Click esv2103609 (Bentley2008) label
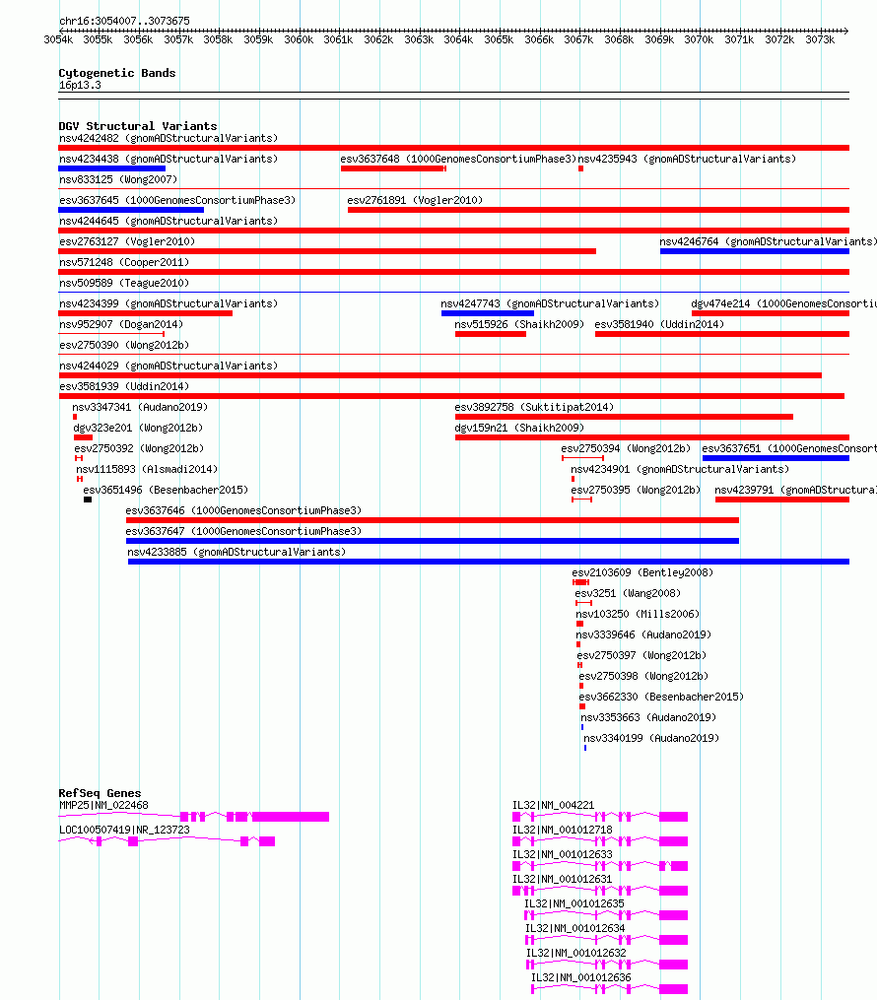Image resolution: width=877 pixels, height=1000 pixels. coord(642,572)
